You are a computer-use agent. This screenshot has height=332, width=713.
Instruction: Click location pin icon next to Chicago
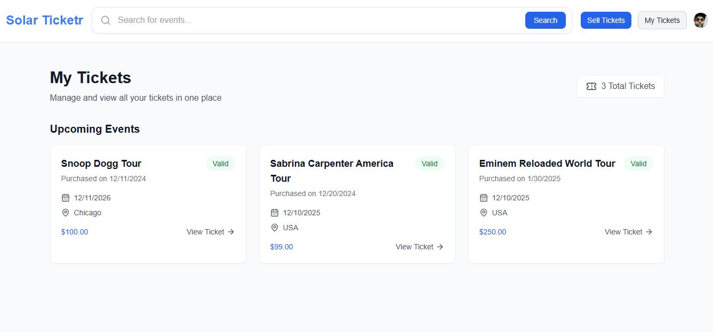66,213
